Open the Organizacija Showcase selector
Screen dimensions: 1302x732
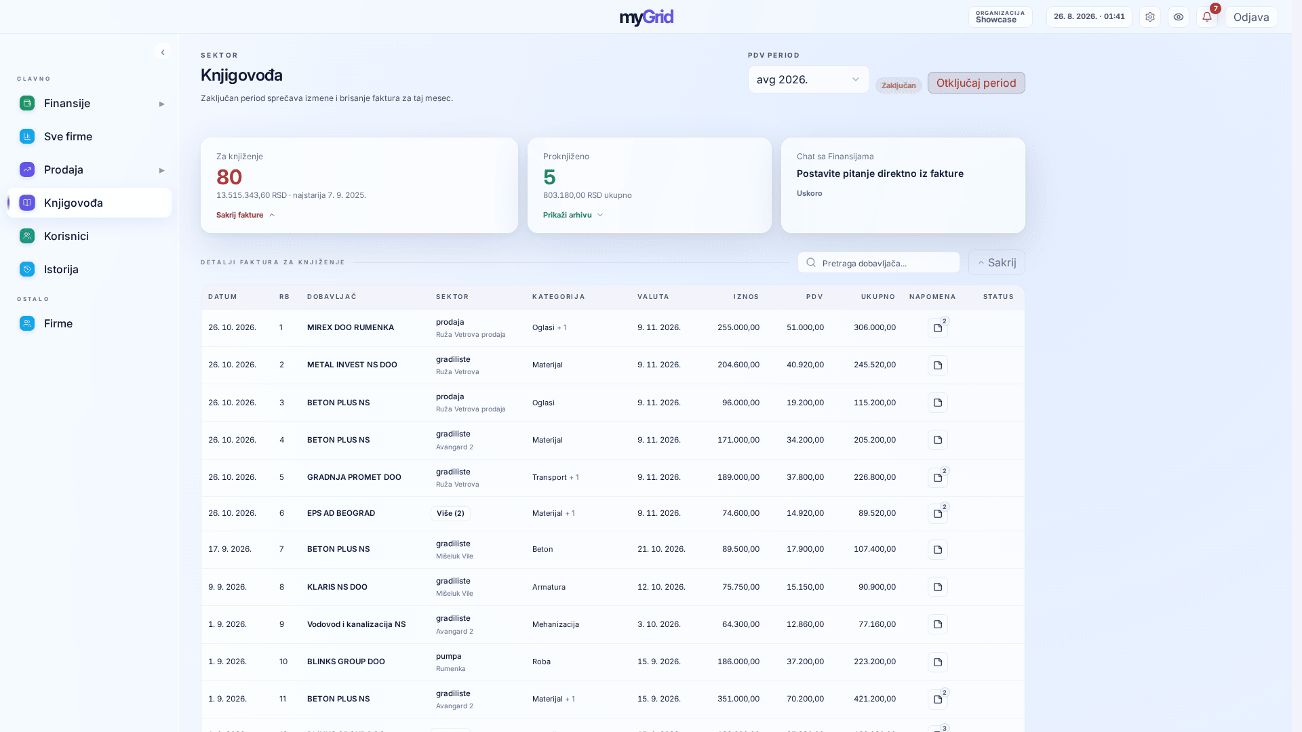(x=1000, y=17)
